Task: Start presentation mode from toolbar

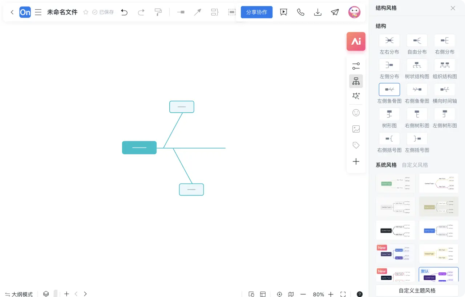Action: 283,12
